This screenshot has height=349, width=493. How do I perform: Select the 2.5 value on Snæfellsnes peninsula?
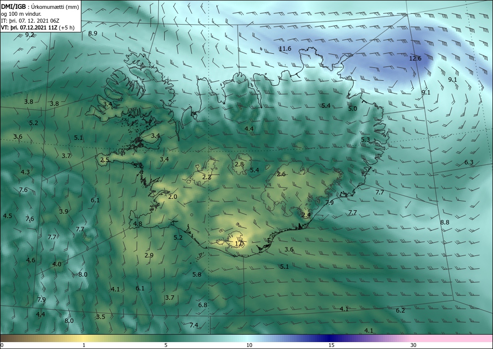pos(105,160)
